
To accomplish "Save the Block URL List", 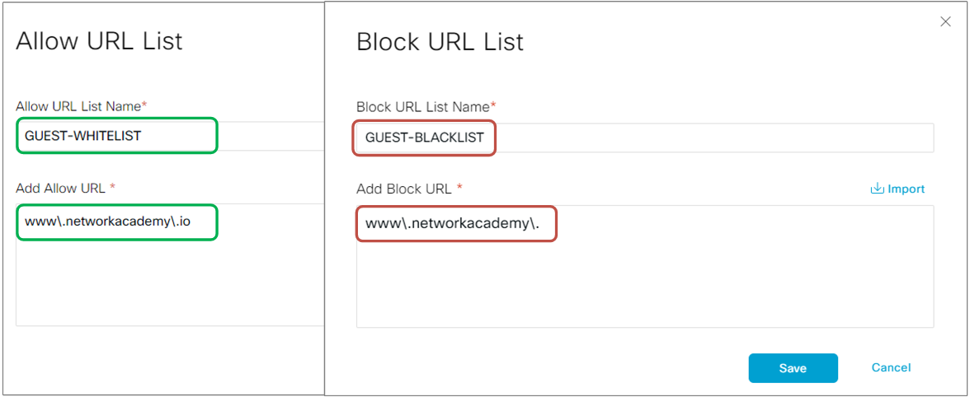I will click(x=793, y=368).
